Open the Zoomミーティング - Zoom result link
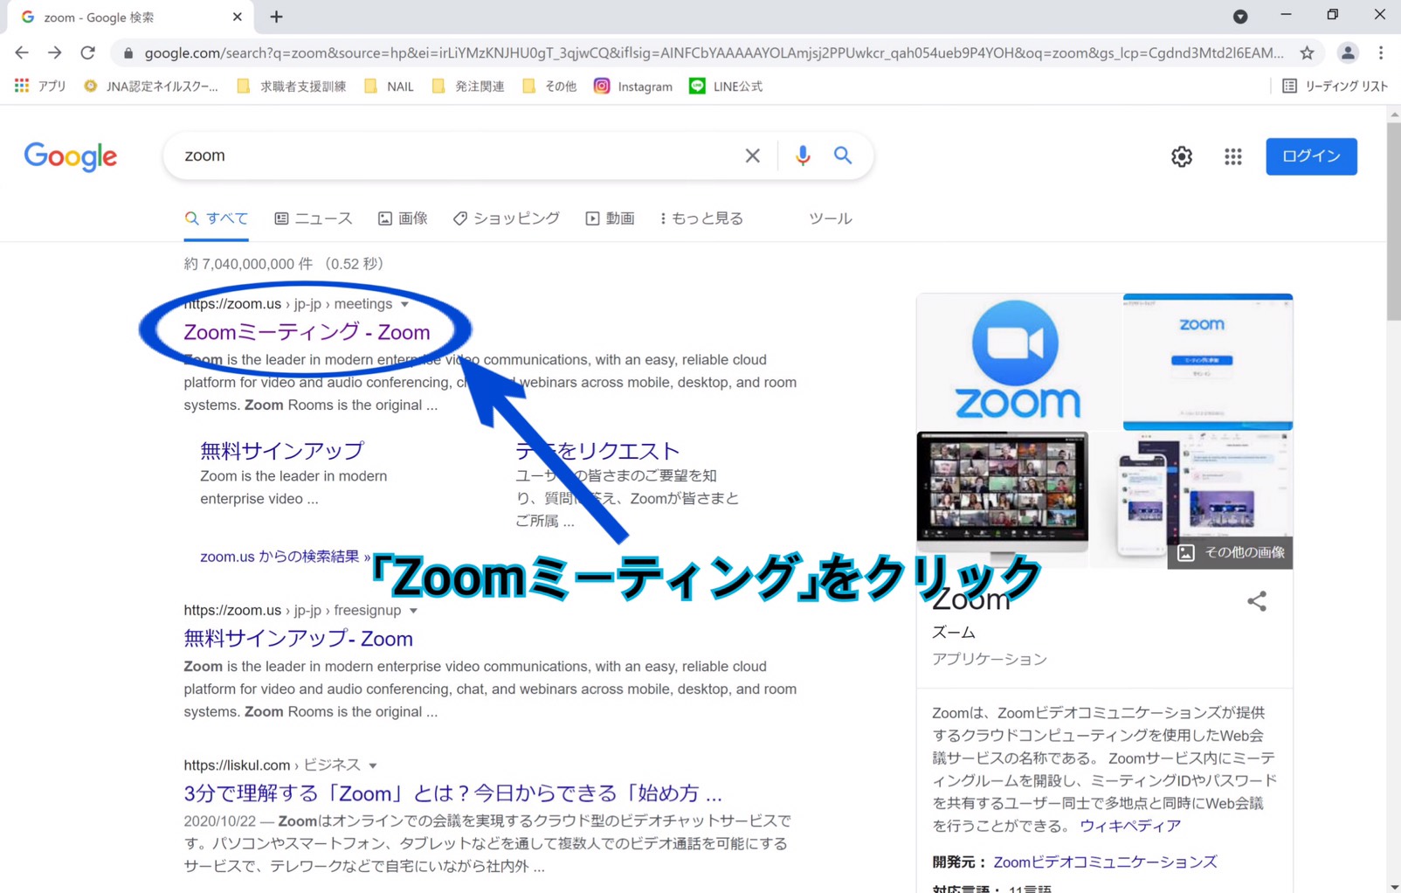Viewport: 1401px width, 893px height. pos(307,332)
